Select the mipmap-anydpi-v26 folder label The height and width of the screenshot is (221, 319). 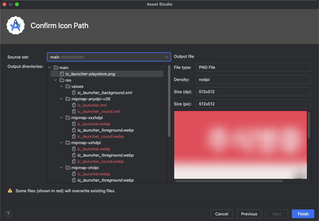[x=91, y=99]
